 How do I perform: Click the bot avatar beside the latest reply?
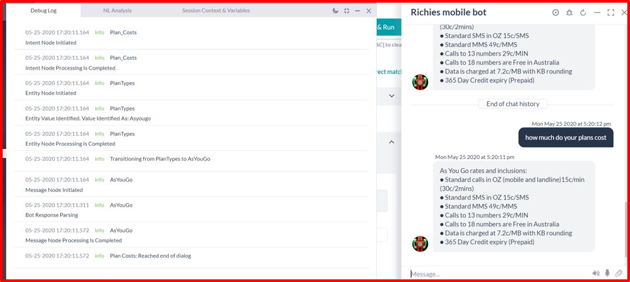(421, 243)
